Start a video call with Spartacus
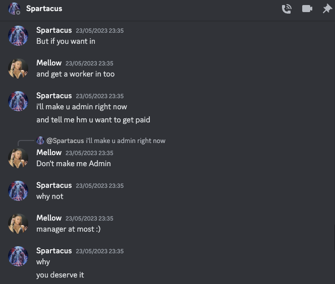The height and width of the screenshot is (284, 335). [x=307, y=9]
